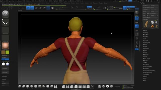Viewport: 161px width, 90px height.
Task: Toggle the Perspective button on right shelf
Action: (137, 18)
